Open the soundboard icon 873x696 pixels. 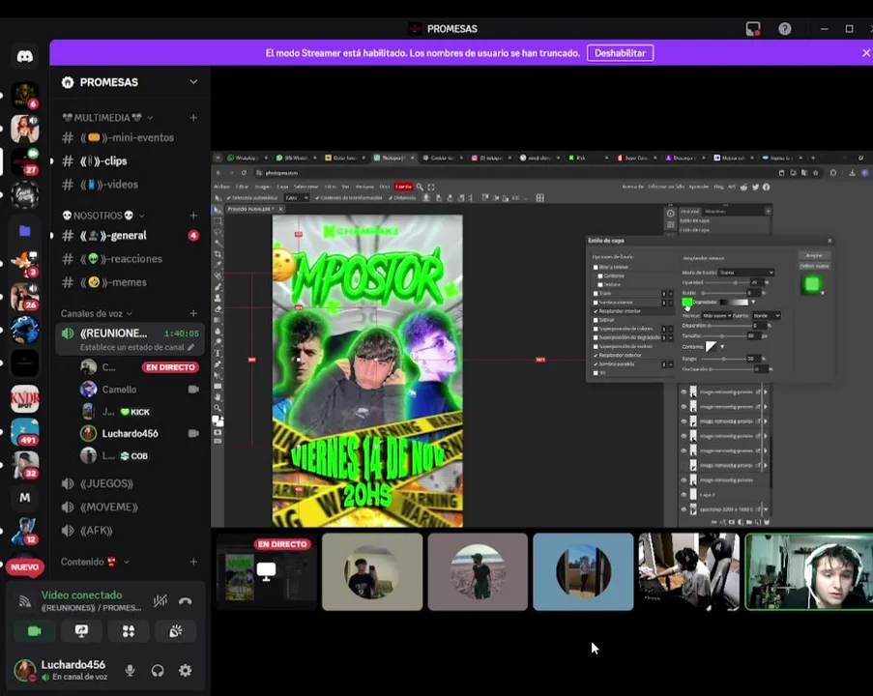point(175,631)
